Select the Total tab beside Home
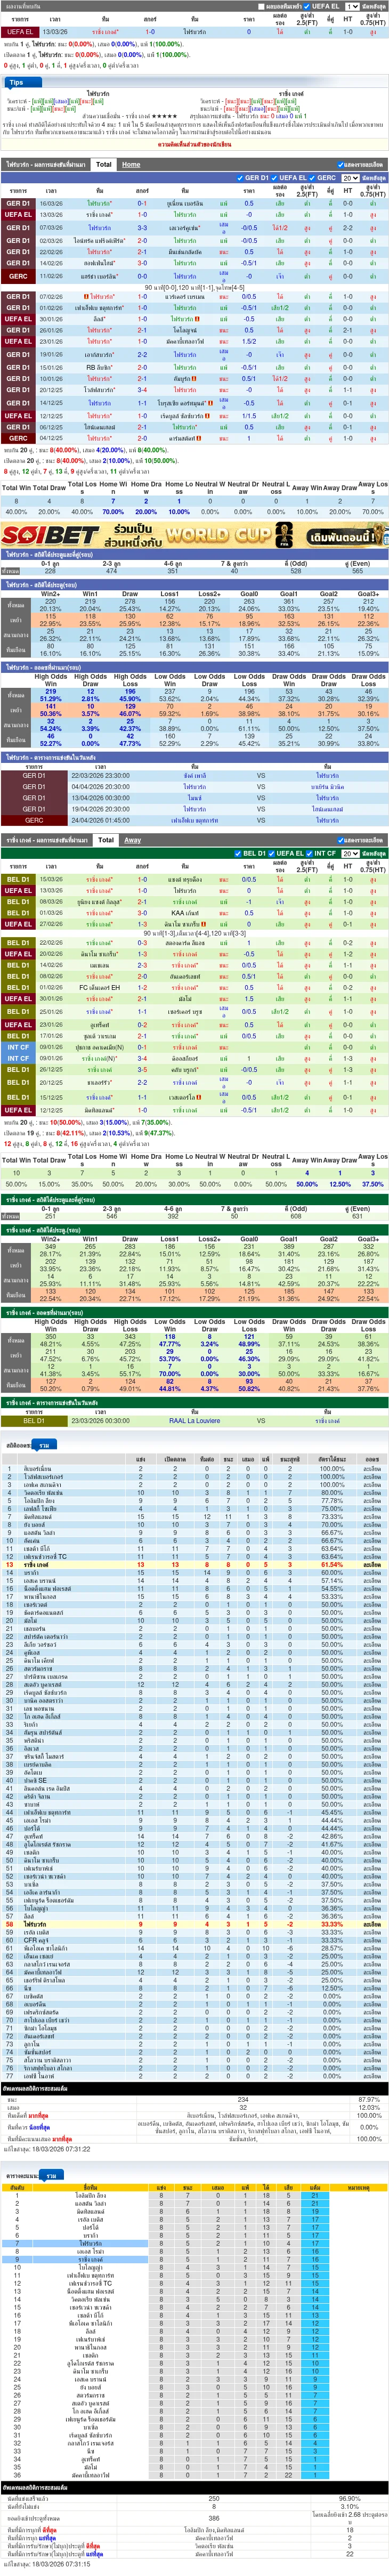This screenshot has width=389, height=2576. click(x=104, y=164)
